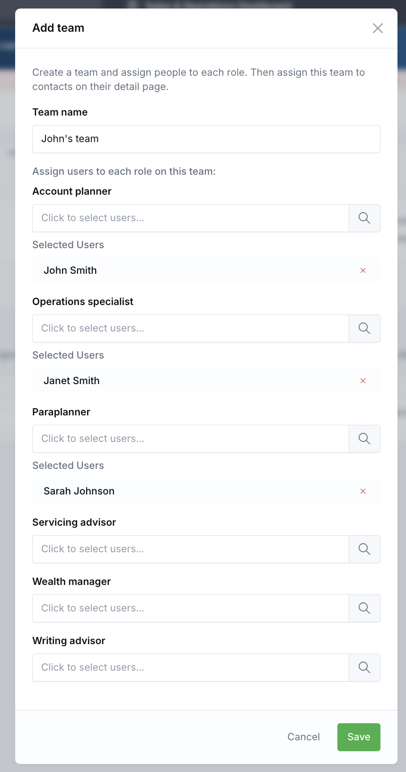Remove John Smith from Account planner
The height and width of the screenshot is (772, 406).
click(363, 270)
